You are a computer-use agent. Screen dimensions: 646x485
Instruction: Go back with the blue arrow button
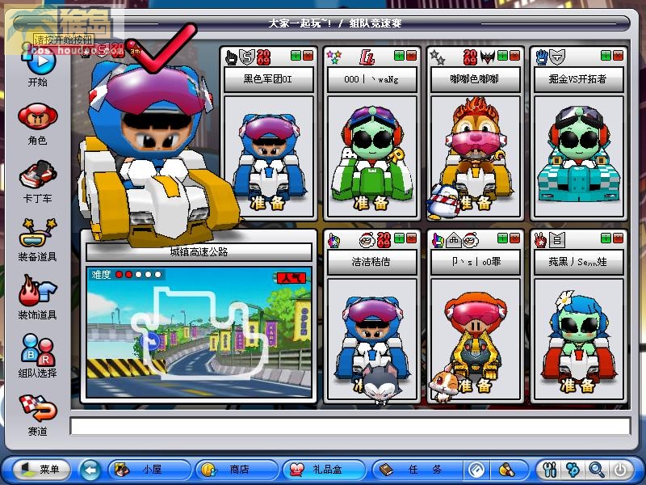[90, 470]
